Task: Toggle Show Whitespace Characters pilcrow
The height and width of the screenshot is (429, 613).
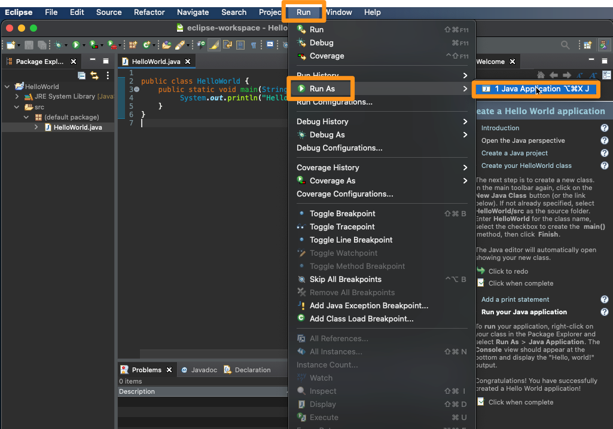Action: (x=254, y=45)
